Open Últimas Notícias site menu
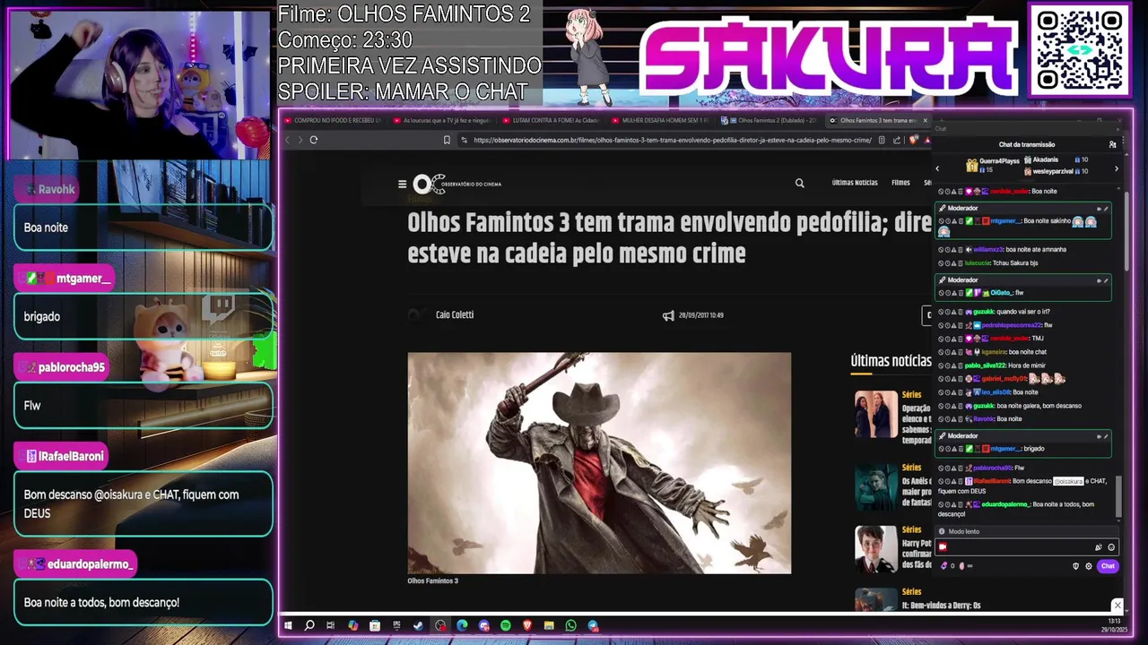This screenshot has width=1148, height=645. coord(855,183)
